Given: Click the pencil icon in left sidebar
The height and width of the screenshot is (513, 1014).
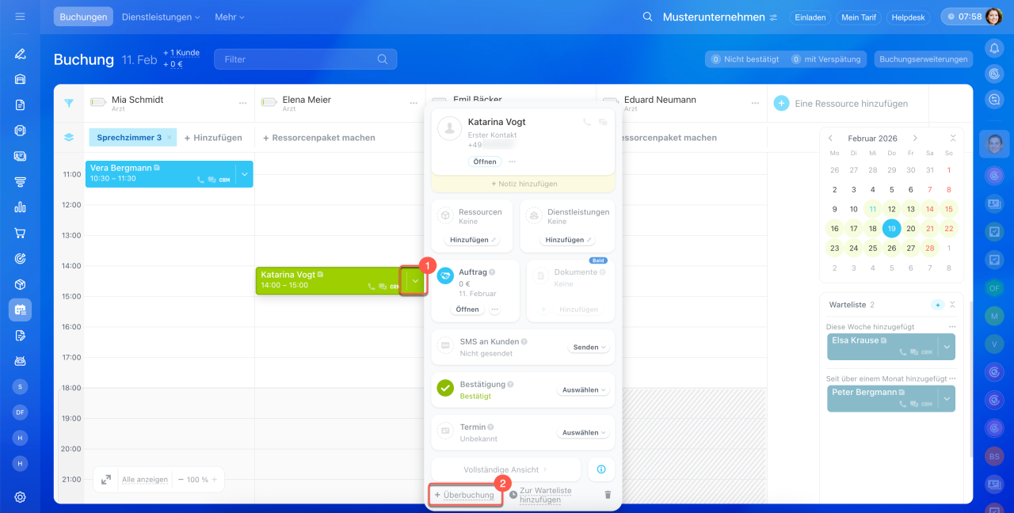Looking at the screenshot, I should (x=20, y=54).
